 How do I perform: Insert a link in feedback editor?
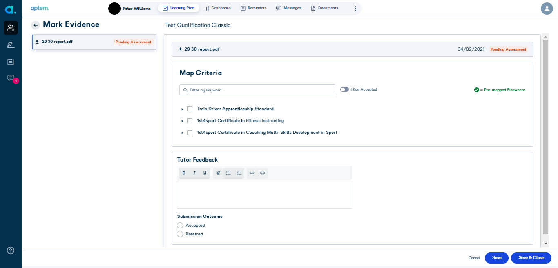pyautogui.click(x=252, y=173)
